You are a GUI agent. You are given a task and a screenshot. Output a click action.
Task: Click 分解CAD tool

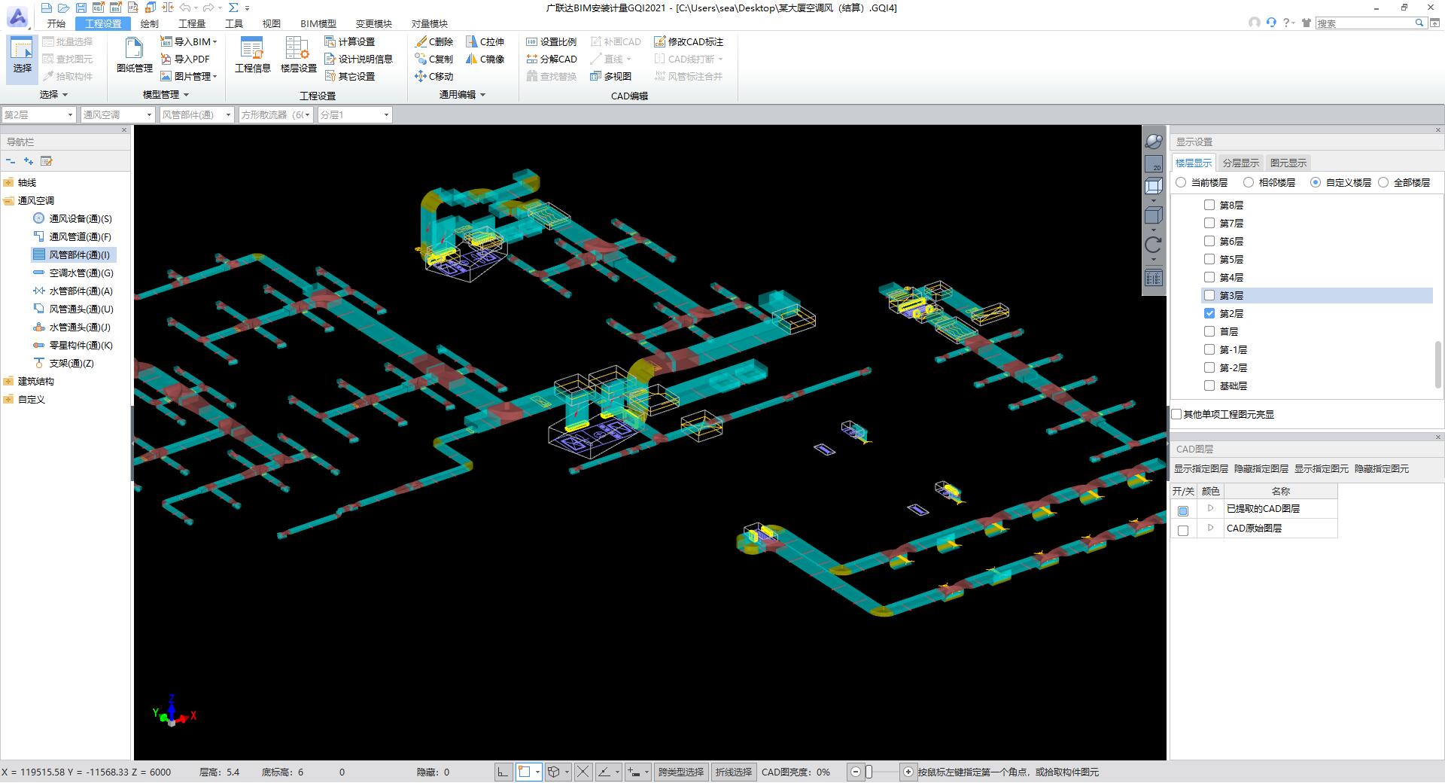click(x=552, y=59)
